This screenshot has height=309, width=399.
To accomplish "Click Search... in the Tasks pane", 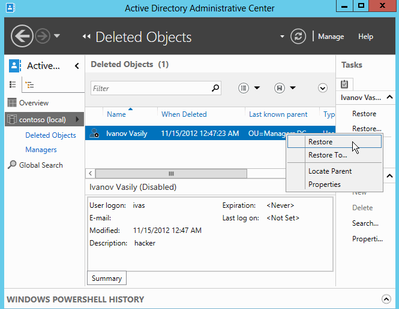I will point(365,223).
